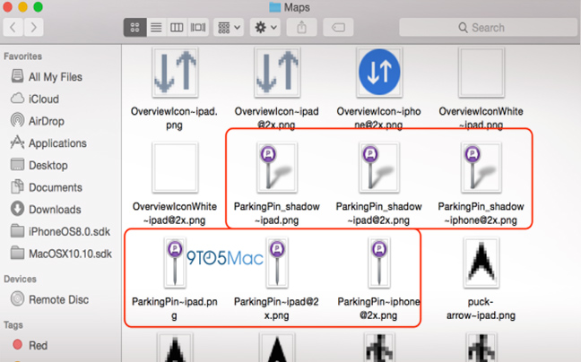Open the item arrangement dropdown
The height and width of the screenshot is (362, 581).
tap(229, 28)
